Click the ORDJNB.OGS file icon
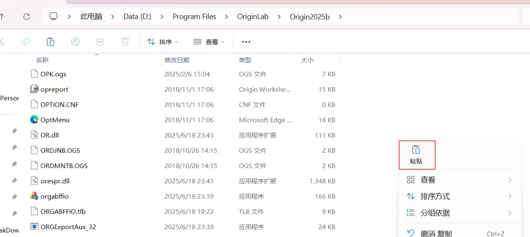This screenshot has width=530, height=237. 34,150
